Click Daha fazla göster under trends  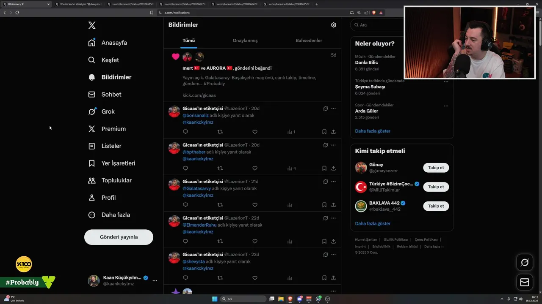click(373, 131)
